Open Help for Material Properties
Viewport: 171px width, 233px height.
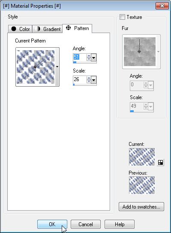tap(120, 224)
